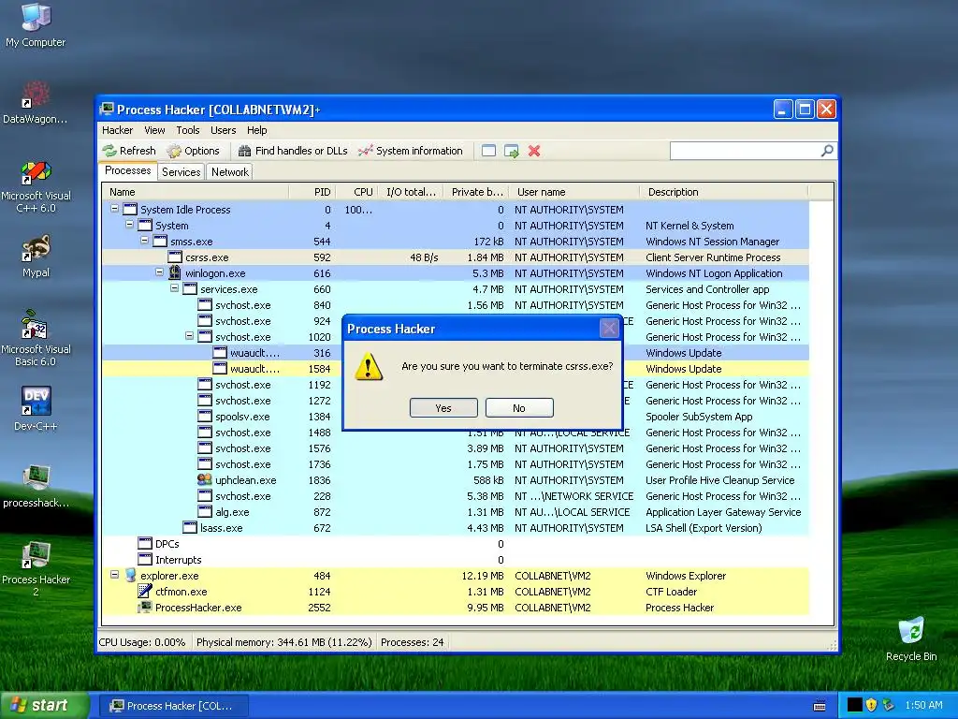The image size is (958, 719).
Task: Click the security shield tray icon
Action: tap(871, 705)
